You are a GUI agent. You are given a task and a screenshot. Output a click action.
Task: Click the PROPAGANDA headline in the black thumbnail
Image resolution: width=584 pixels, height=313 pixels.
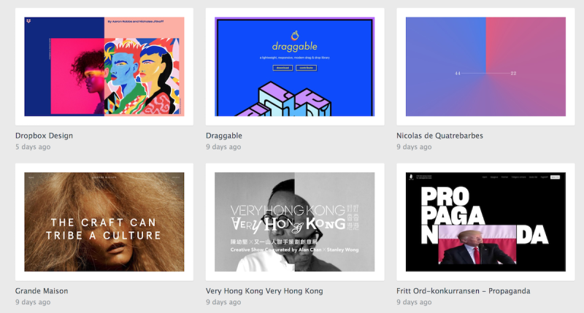coord(484,216)
